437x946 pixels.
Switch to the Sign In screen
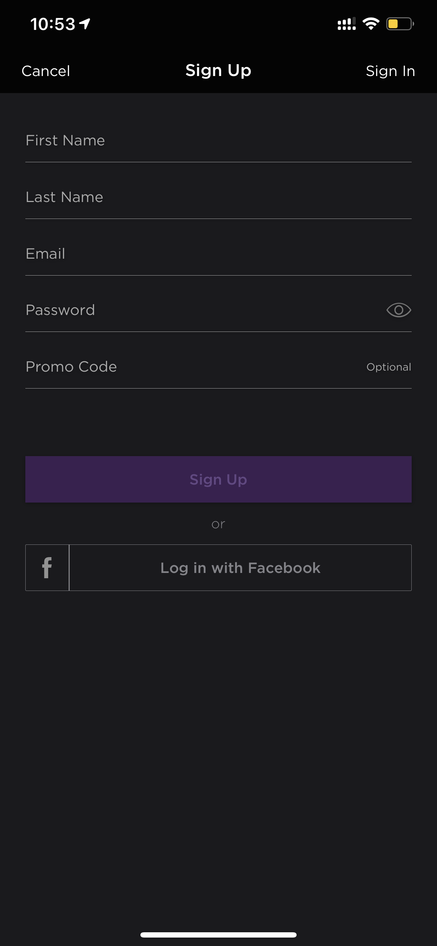tap(390, 71)
